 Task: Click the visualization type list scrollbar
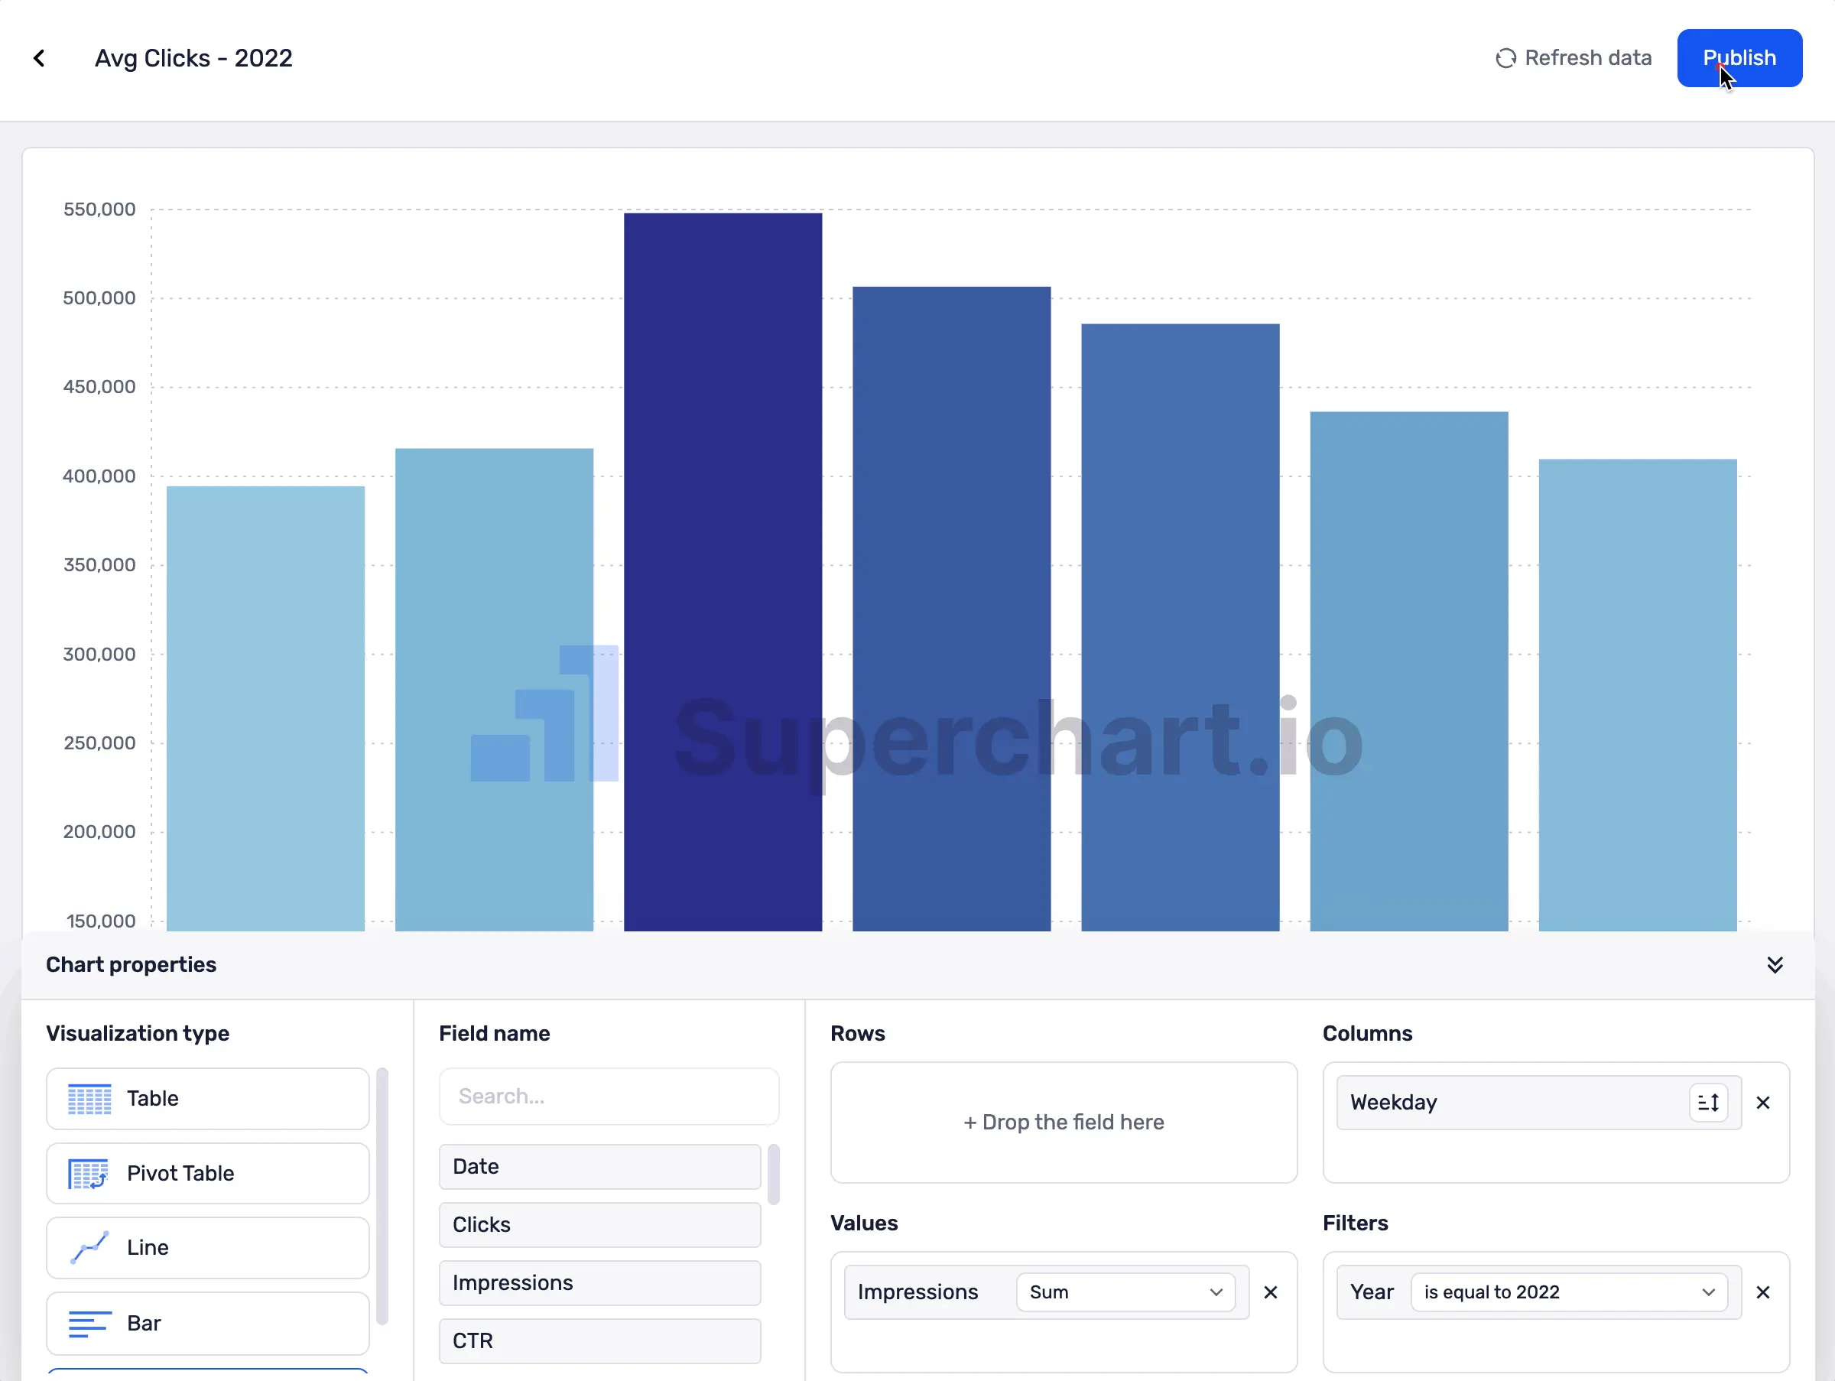point(382,1196)
